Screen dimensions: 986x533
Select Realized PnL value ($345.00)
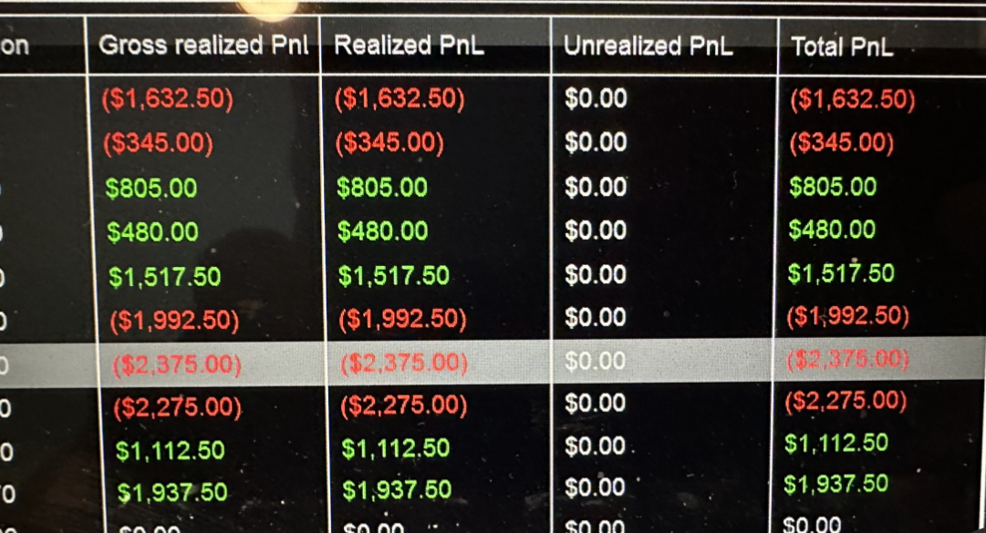coord(389,142)
